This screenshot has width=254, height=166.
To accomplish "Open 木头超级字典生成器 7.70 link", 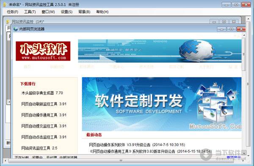I will (x=42, y=93).
